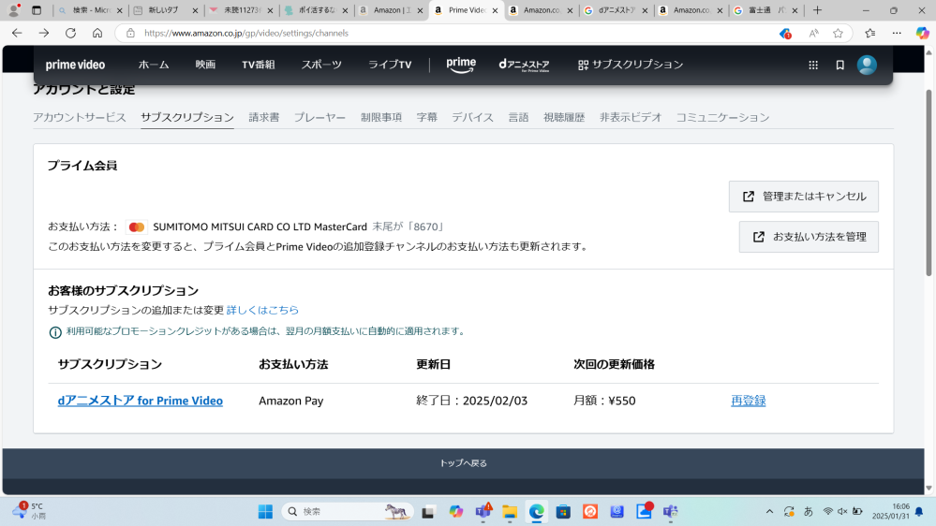Go to ホーム in Prime Video nav
This screenshot has height=526, width=936.
point(154,65)
